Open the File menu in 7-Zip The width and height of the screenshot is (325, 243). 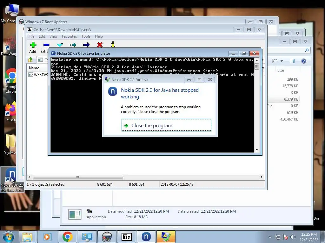pos(31,36)
